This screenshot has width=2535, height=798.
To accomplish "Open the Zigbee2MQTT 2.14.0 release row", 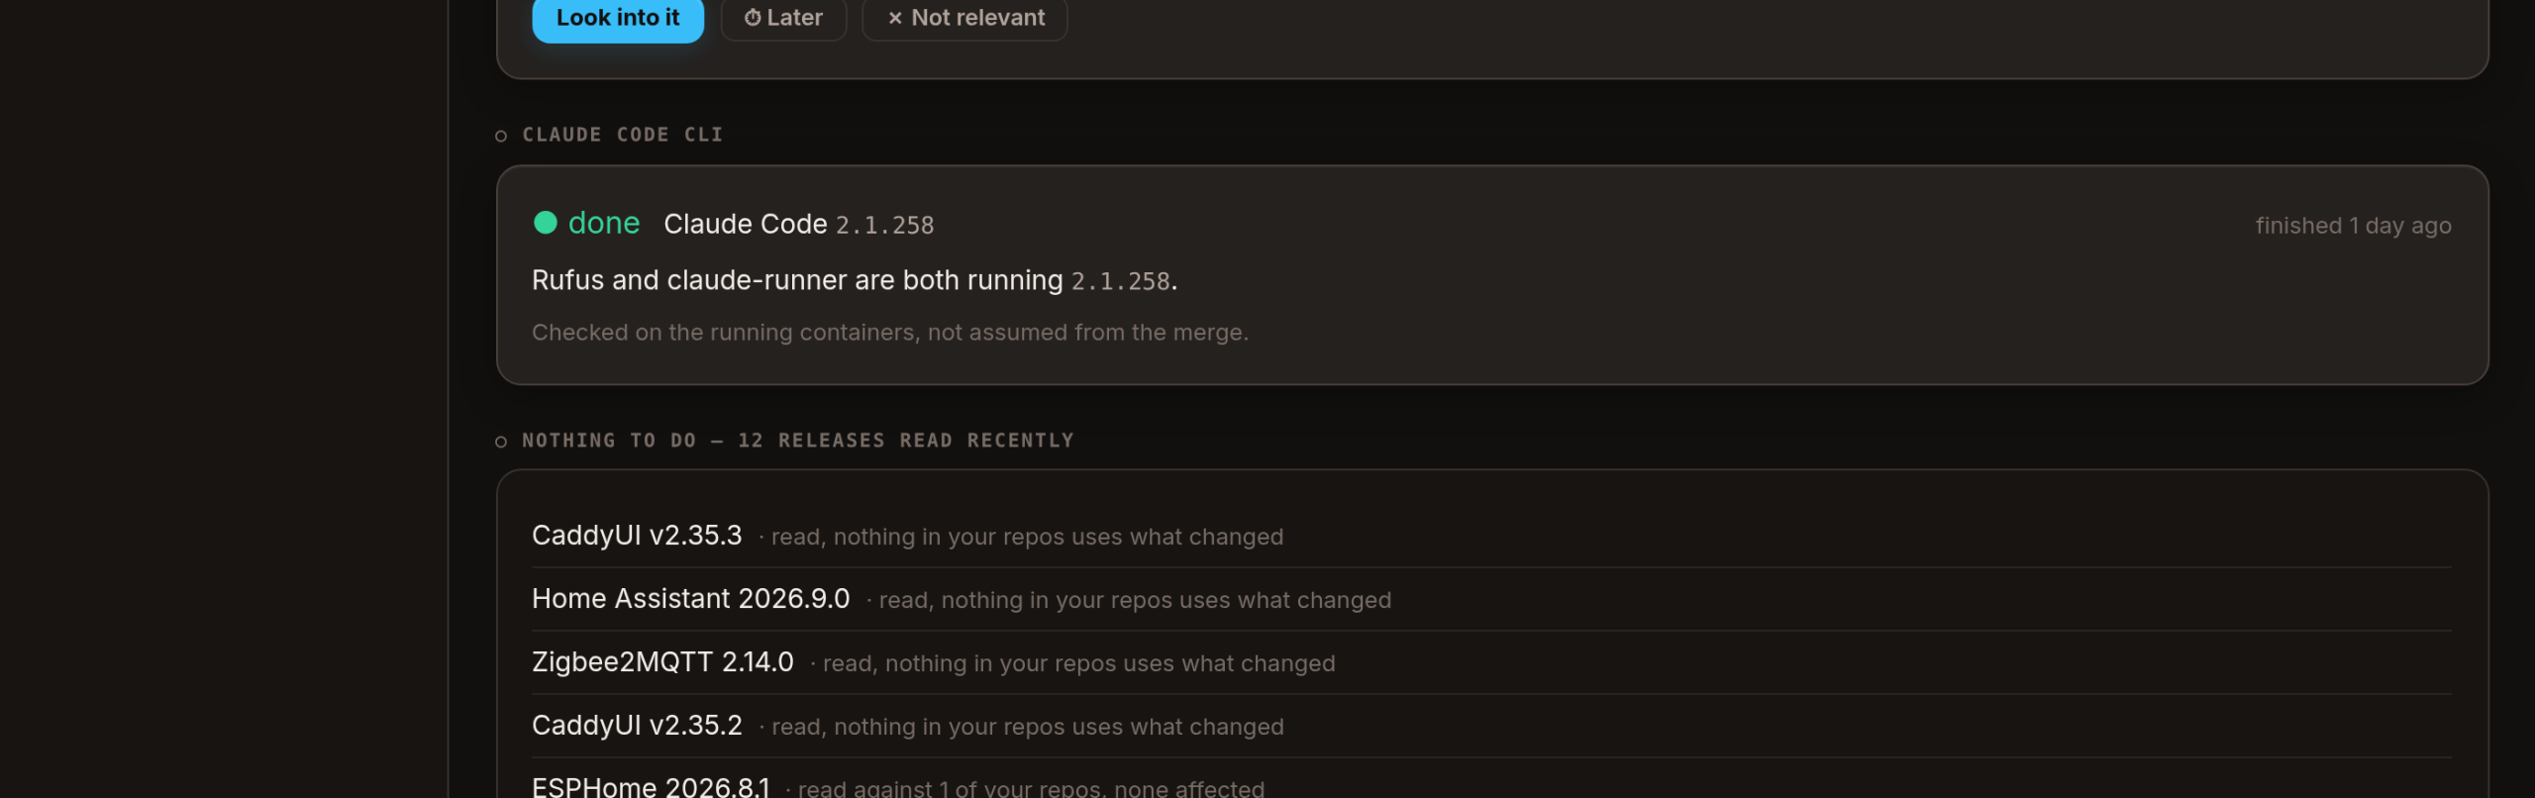I will pyautogui.click(x=1491, y=662).
